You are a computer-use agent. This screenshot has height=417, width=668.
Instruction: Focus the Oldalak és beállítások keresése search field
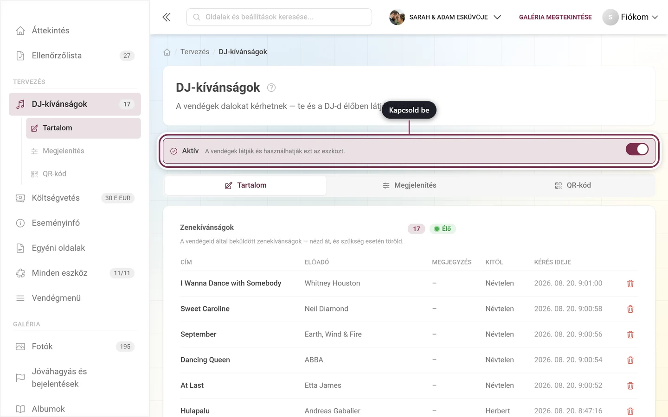pyautogui.click(x=279, y=17)
